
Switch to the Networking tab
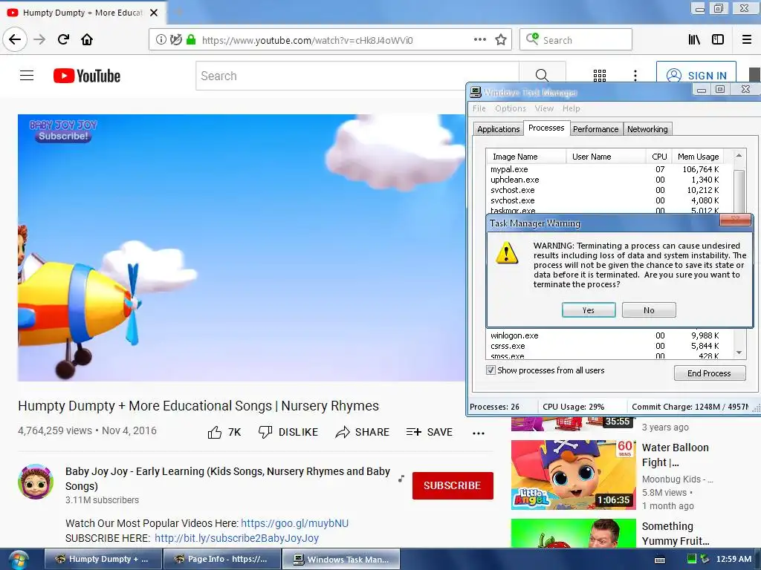click(647, 129)
